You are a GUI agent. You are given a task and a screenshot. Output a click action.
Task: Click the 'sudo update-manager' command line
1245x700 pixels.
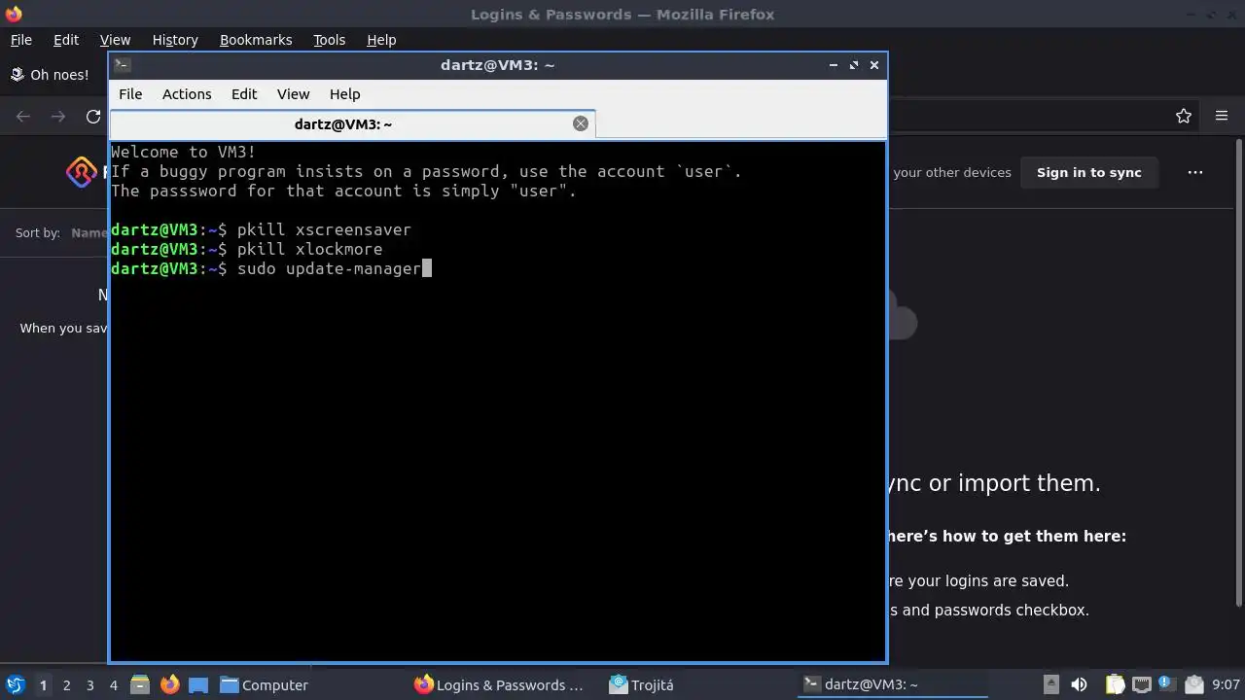pyautogui.click(x=329, y=268)
